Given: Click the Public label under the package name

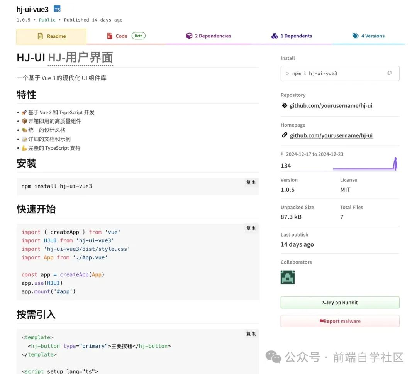Looking at the screenshot, I should (x=47, y=20).
